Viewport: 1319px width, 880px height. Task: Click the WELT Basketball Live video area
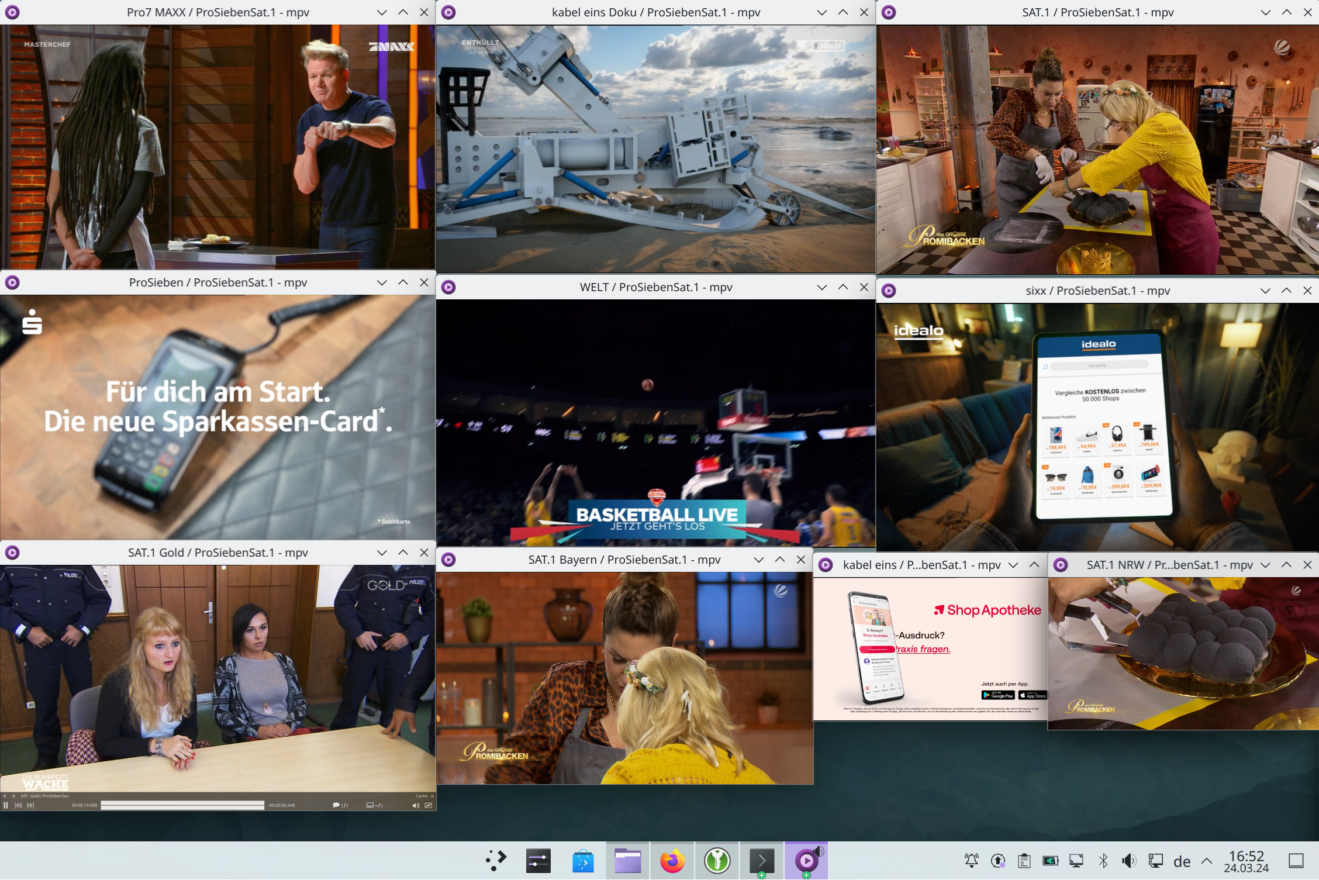(655, 423)
